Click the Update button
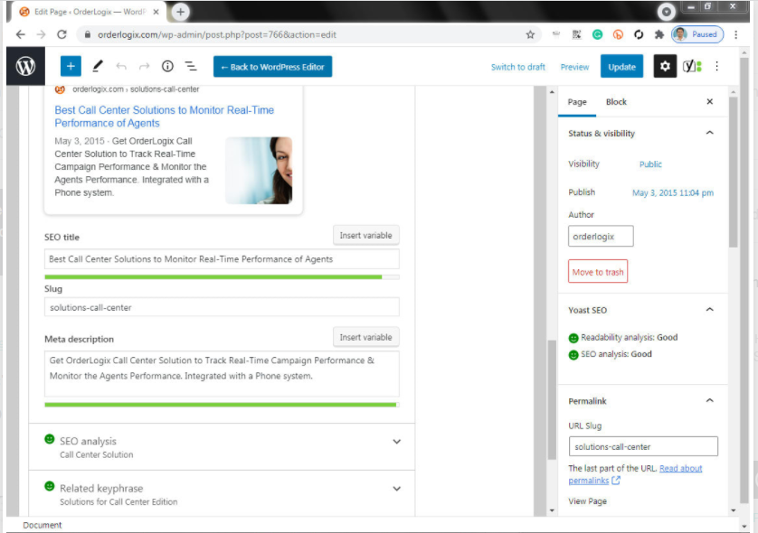 pos(621,67)
